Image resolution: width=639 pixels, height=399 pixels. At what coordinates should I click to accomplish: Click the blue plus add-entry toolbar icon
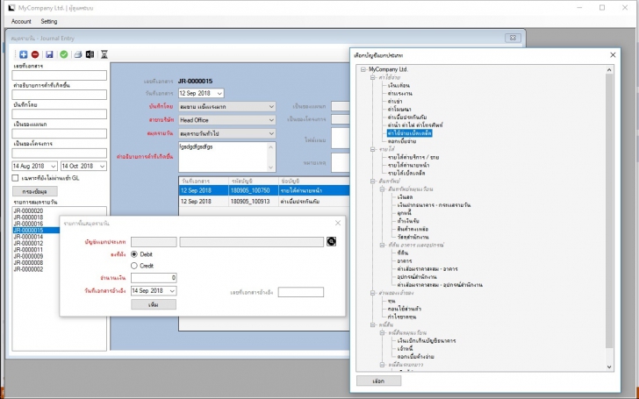coord(24,54)
